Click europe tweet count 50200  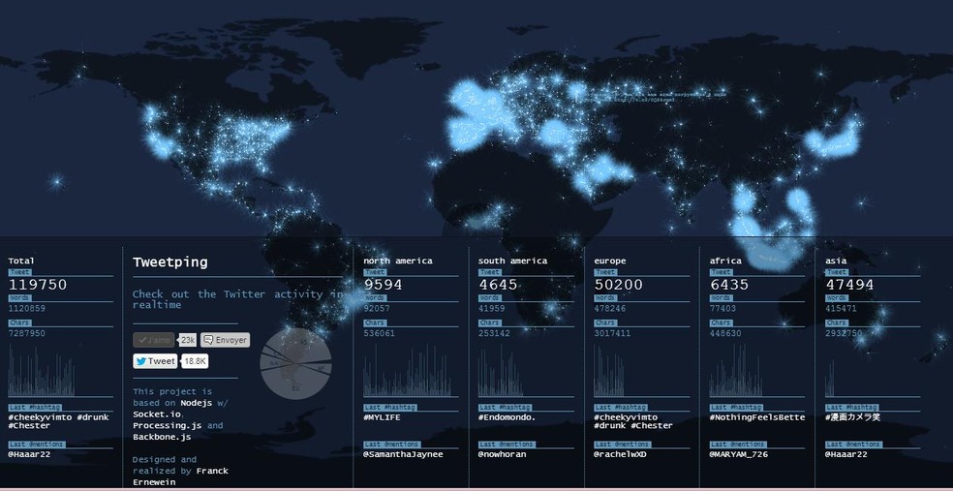click(619, 285)
